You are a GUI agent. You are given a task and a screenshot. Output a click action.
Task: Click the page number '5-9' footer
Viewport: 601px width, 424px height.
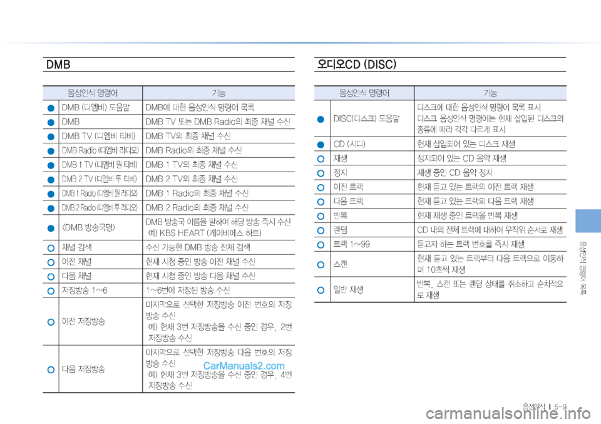[560, 406]
